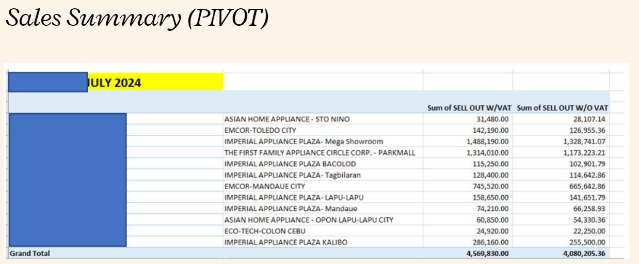
Task: Select ASIAN HOME APPLIANCE - STO NINO row label
Action: [x=287, y=119]
